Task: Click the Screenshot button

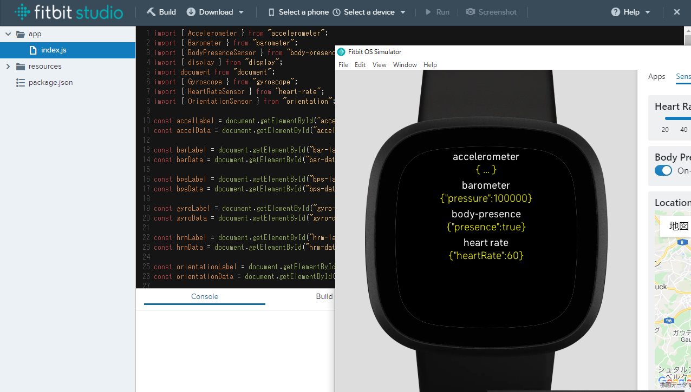Action: click(x=491, y=12)
